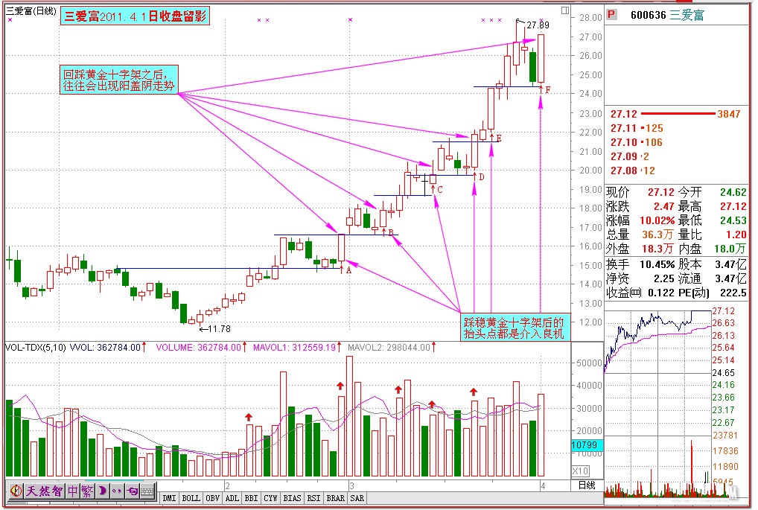Click the X10 volume scale box
Screen dimensions: 758x510
point(580,471)
